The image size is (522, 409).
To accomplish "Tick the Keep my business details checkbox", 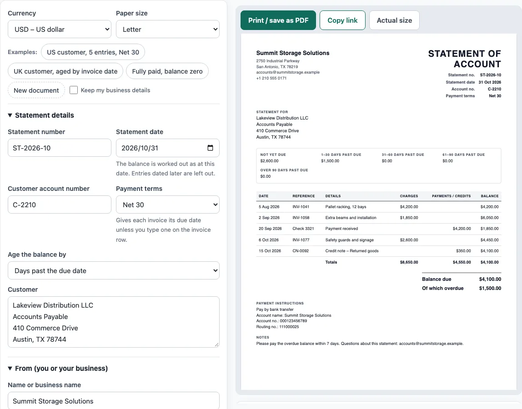I will 74,90.
